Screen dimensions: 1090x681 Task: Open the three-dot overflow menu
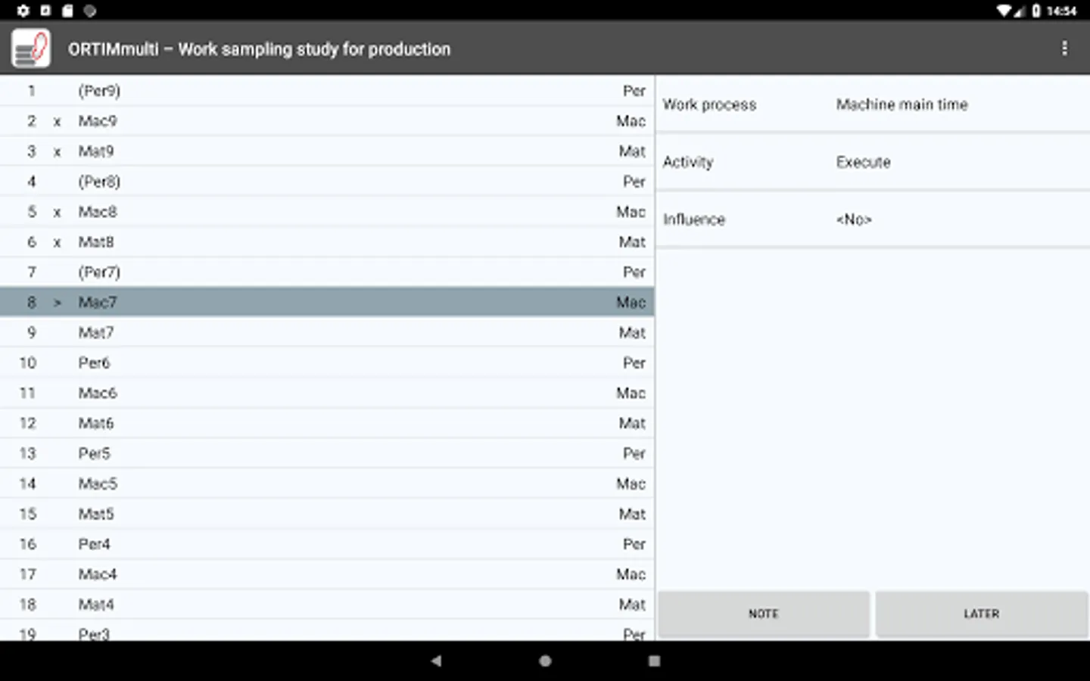[1064, 48]
